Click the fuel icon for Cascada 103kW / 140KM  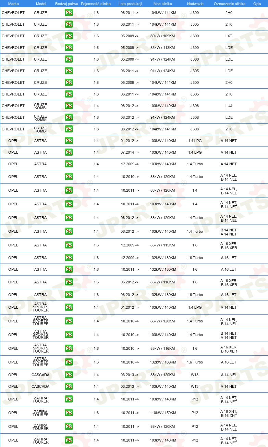(x=69, y=386)
